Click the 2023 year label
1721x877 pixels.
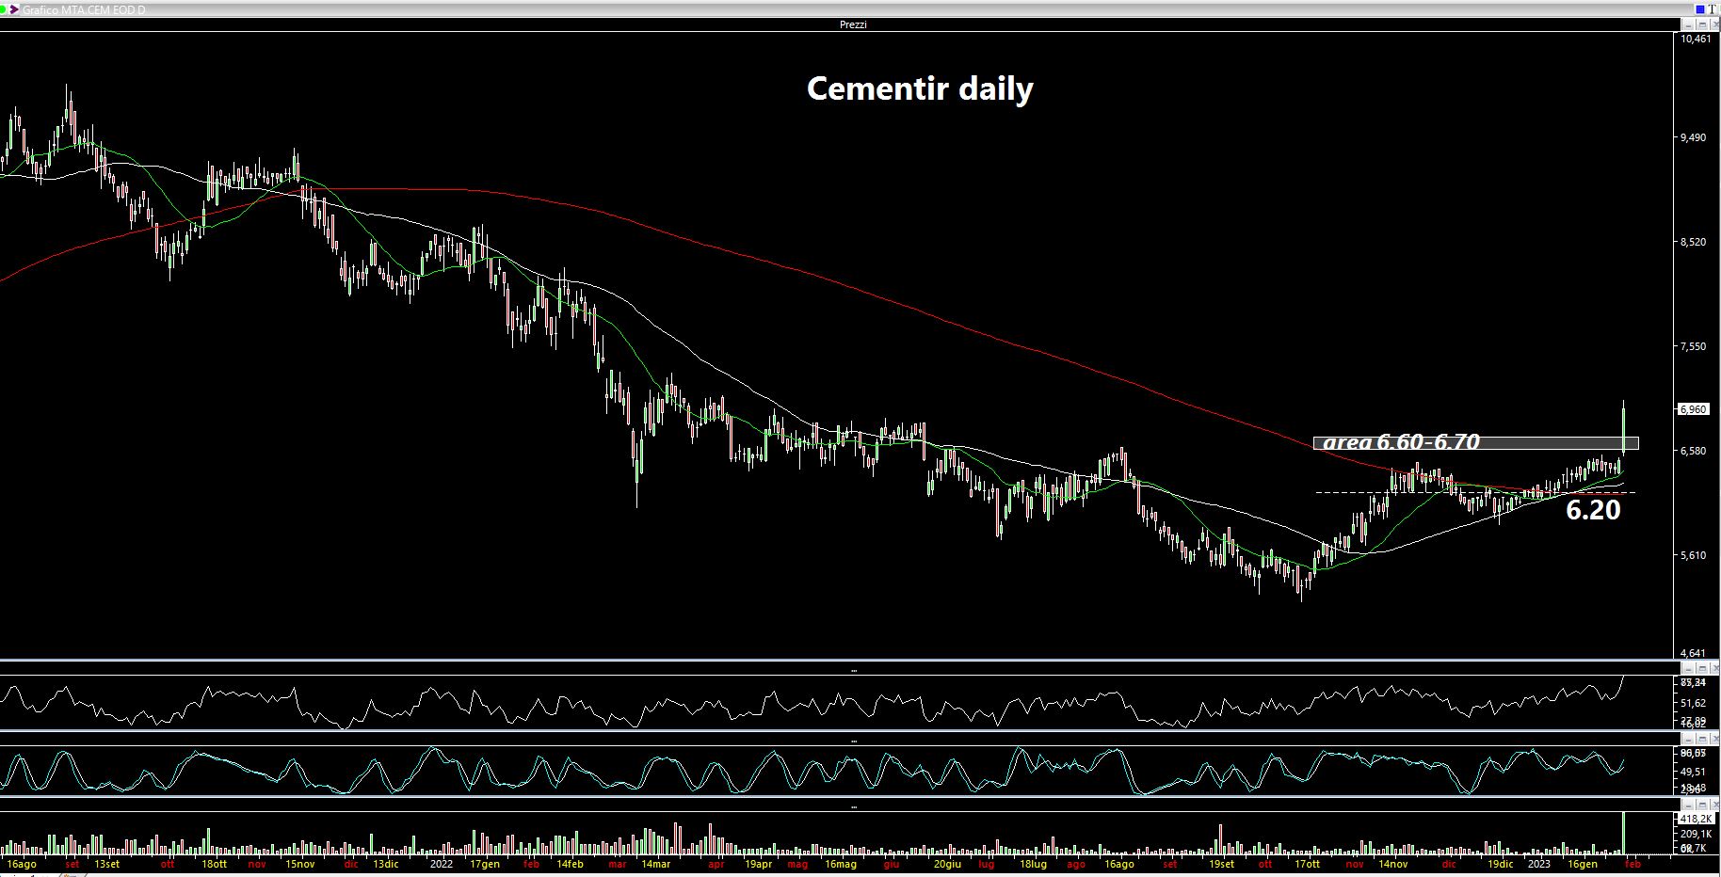tap(1538, 864)
